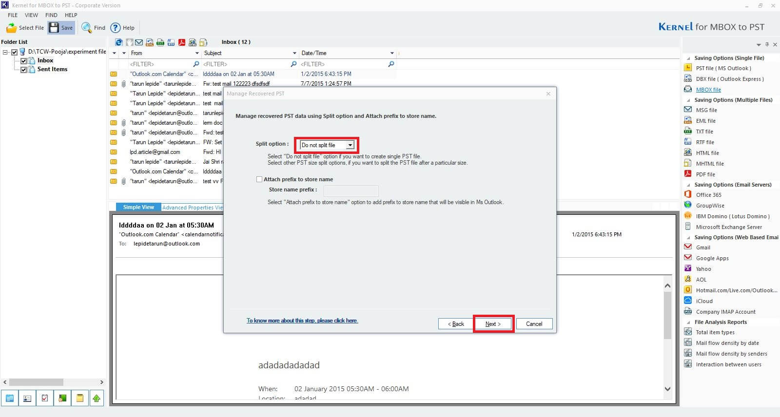
Task: Click the green TXT export icon above list
Action: [160, 42]
